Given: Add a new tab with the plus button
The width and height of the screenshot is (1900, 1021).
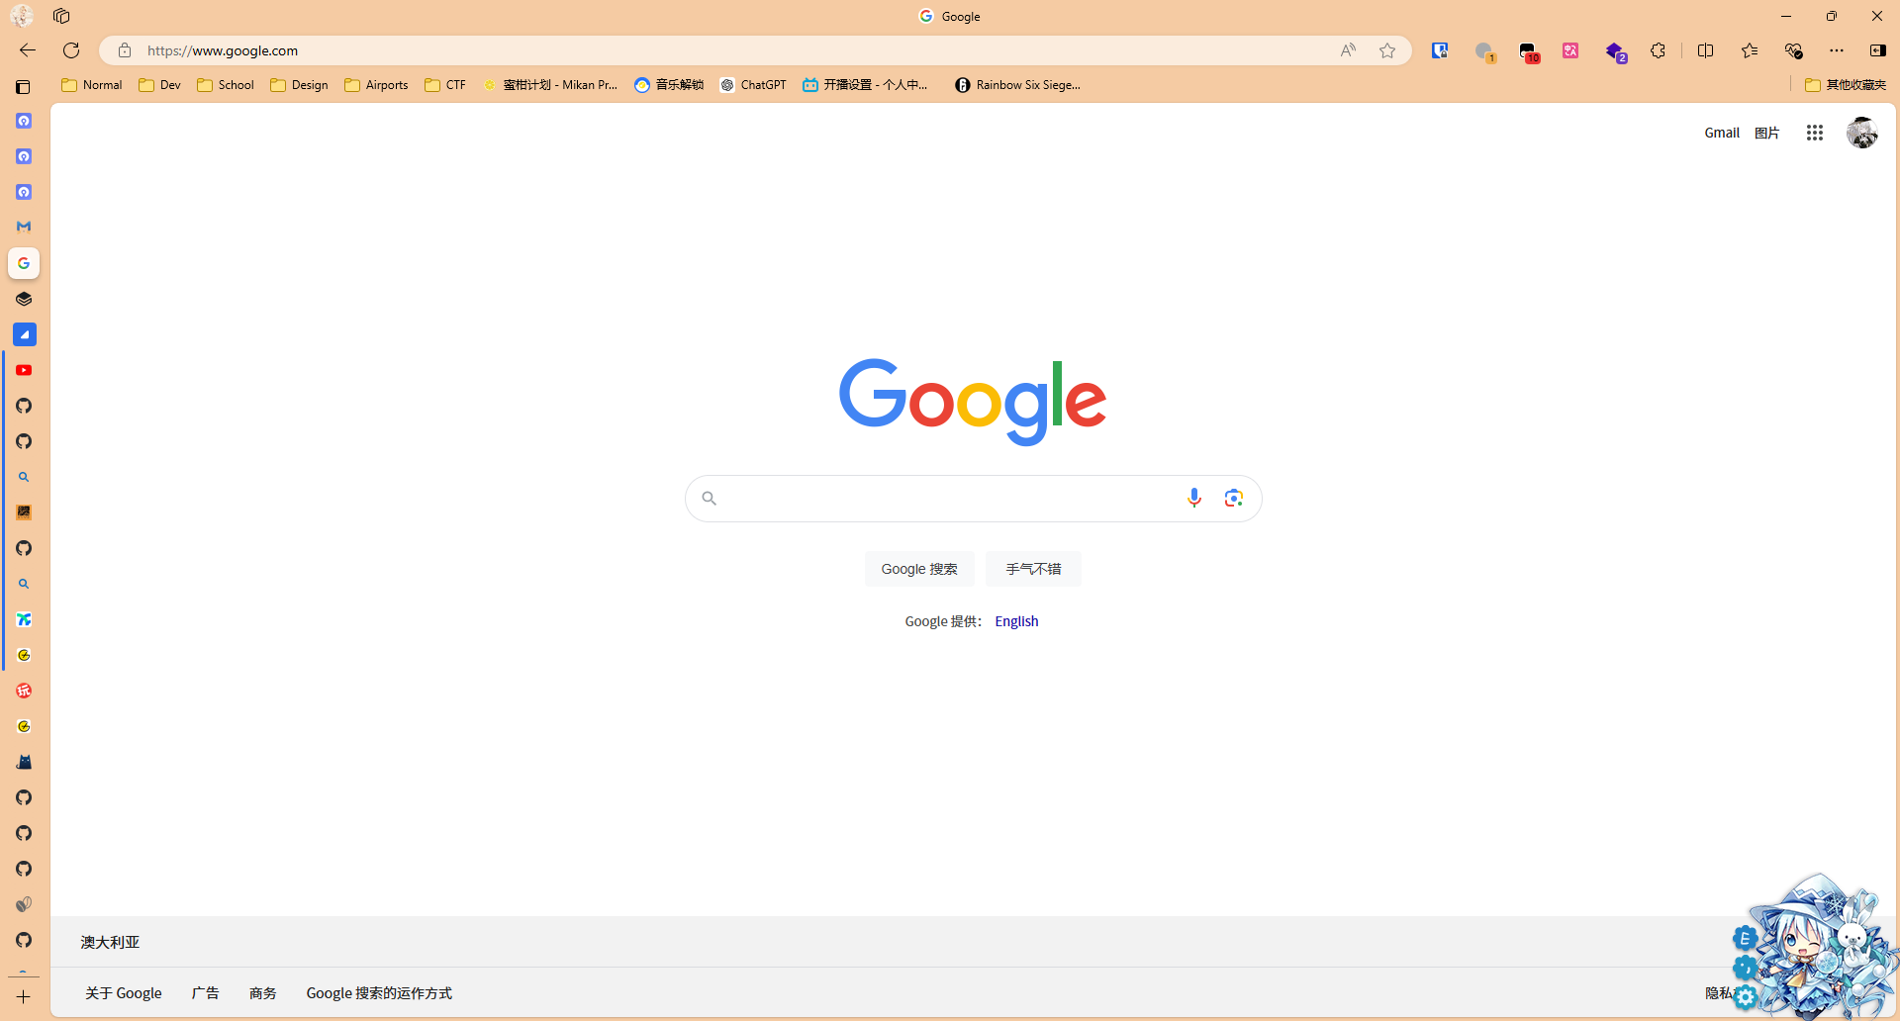Looking at the screenshot, I should click(24, 997).
